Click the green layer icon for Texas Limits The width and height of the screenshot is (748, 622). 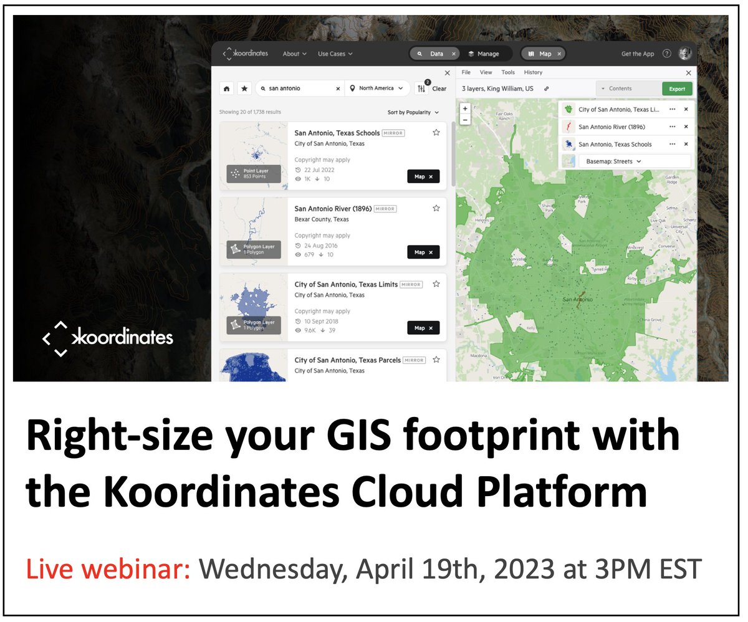(x=568, y=109)
